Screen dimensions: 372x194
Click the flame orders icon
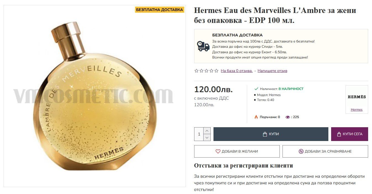coord(256,117)
